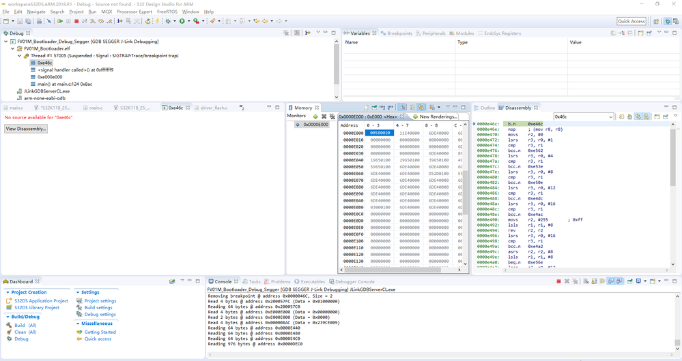Open the Debug launch dropdown arrow

tap(173, 21)
